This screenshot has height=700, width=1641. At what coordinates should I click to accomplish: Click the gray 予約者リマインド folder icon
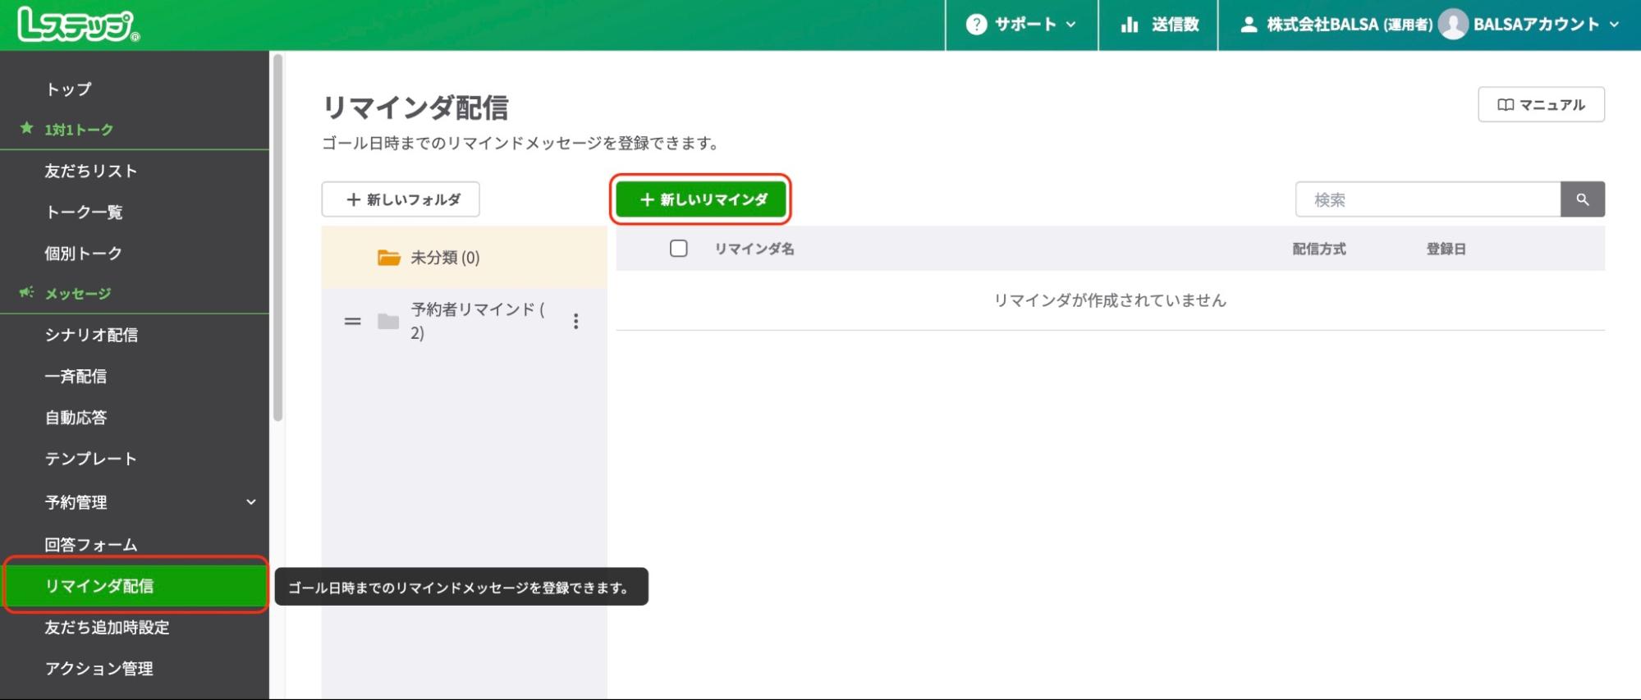pos(388,321)
